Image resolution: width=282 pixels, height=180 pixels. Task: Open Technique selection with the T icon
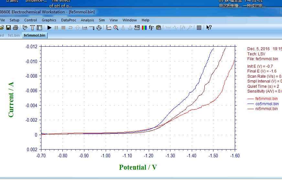point(32,28)
